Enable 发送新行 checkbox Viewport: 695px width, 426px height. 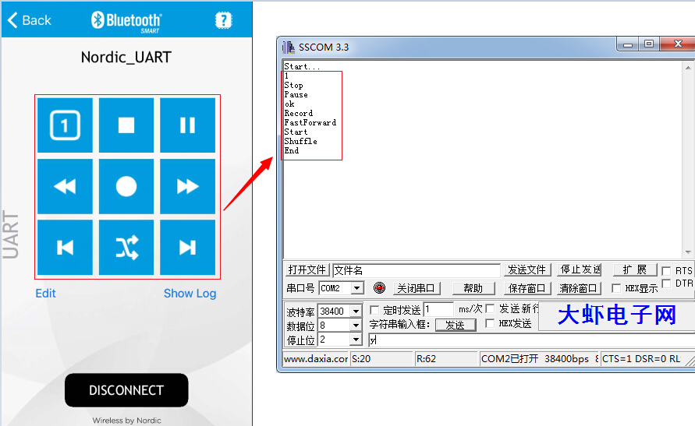pos(490,308)
